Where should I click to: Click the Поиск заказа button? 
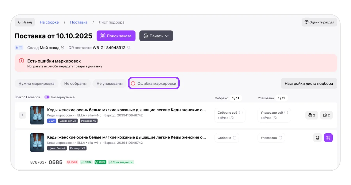[x=116, y=36]
